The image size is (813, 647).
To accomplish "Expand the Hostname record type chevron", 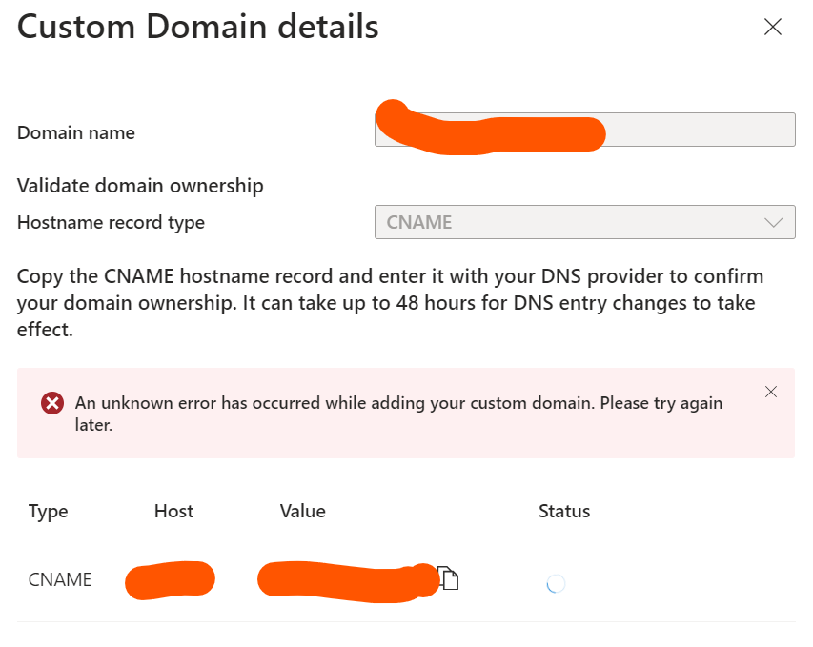I will click(x=773, y=223).
